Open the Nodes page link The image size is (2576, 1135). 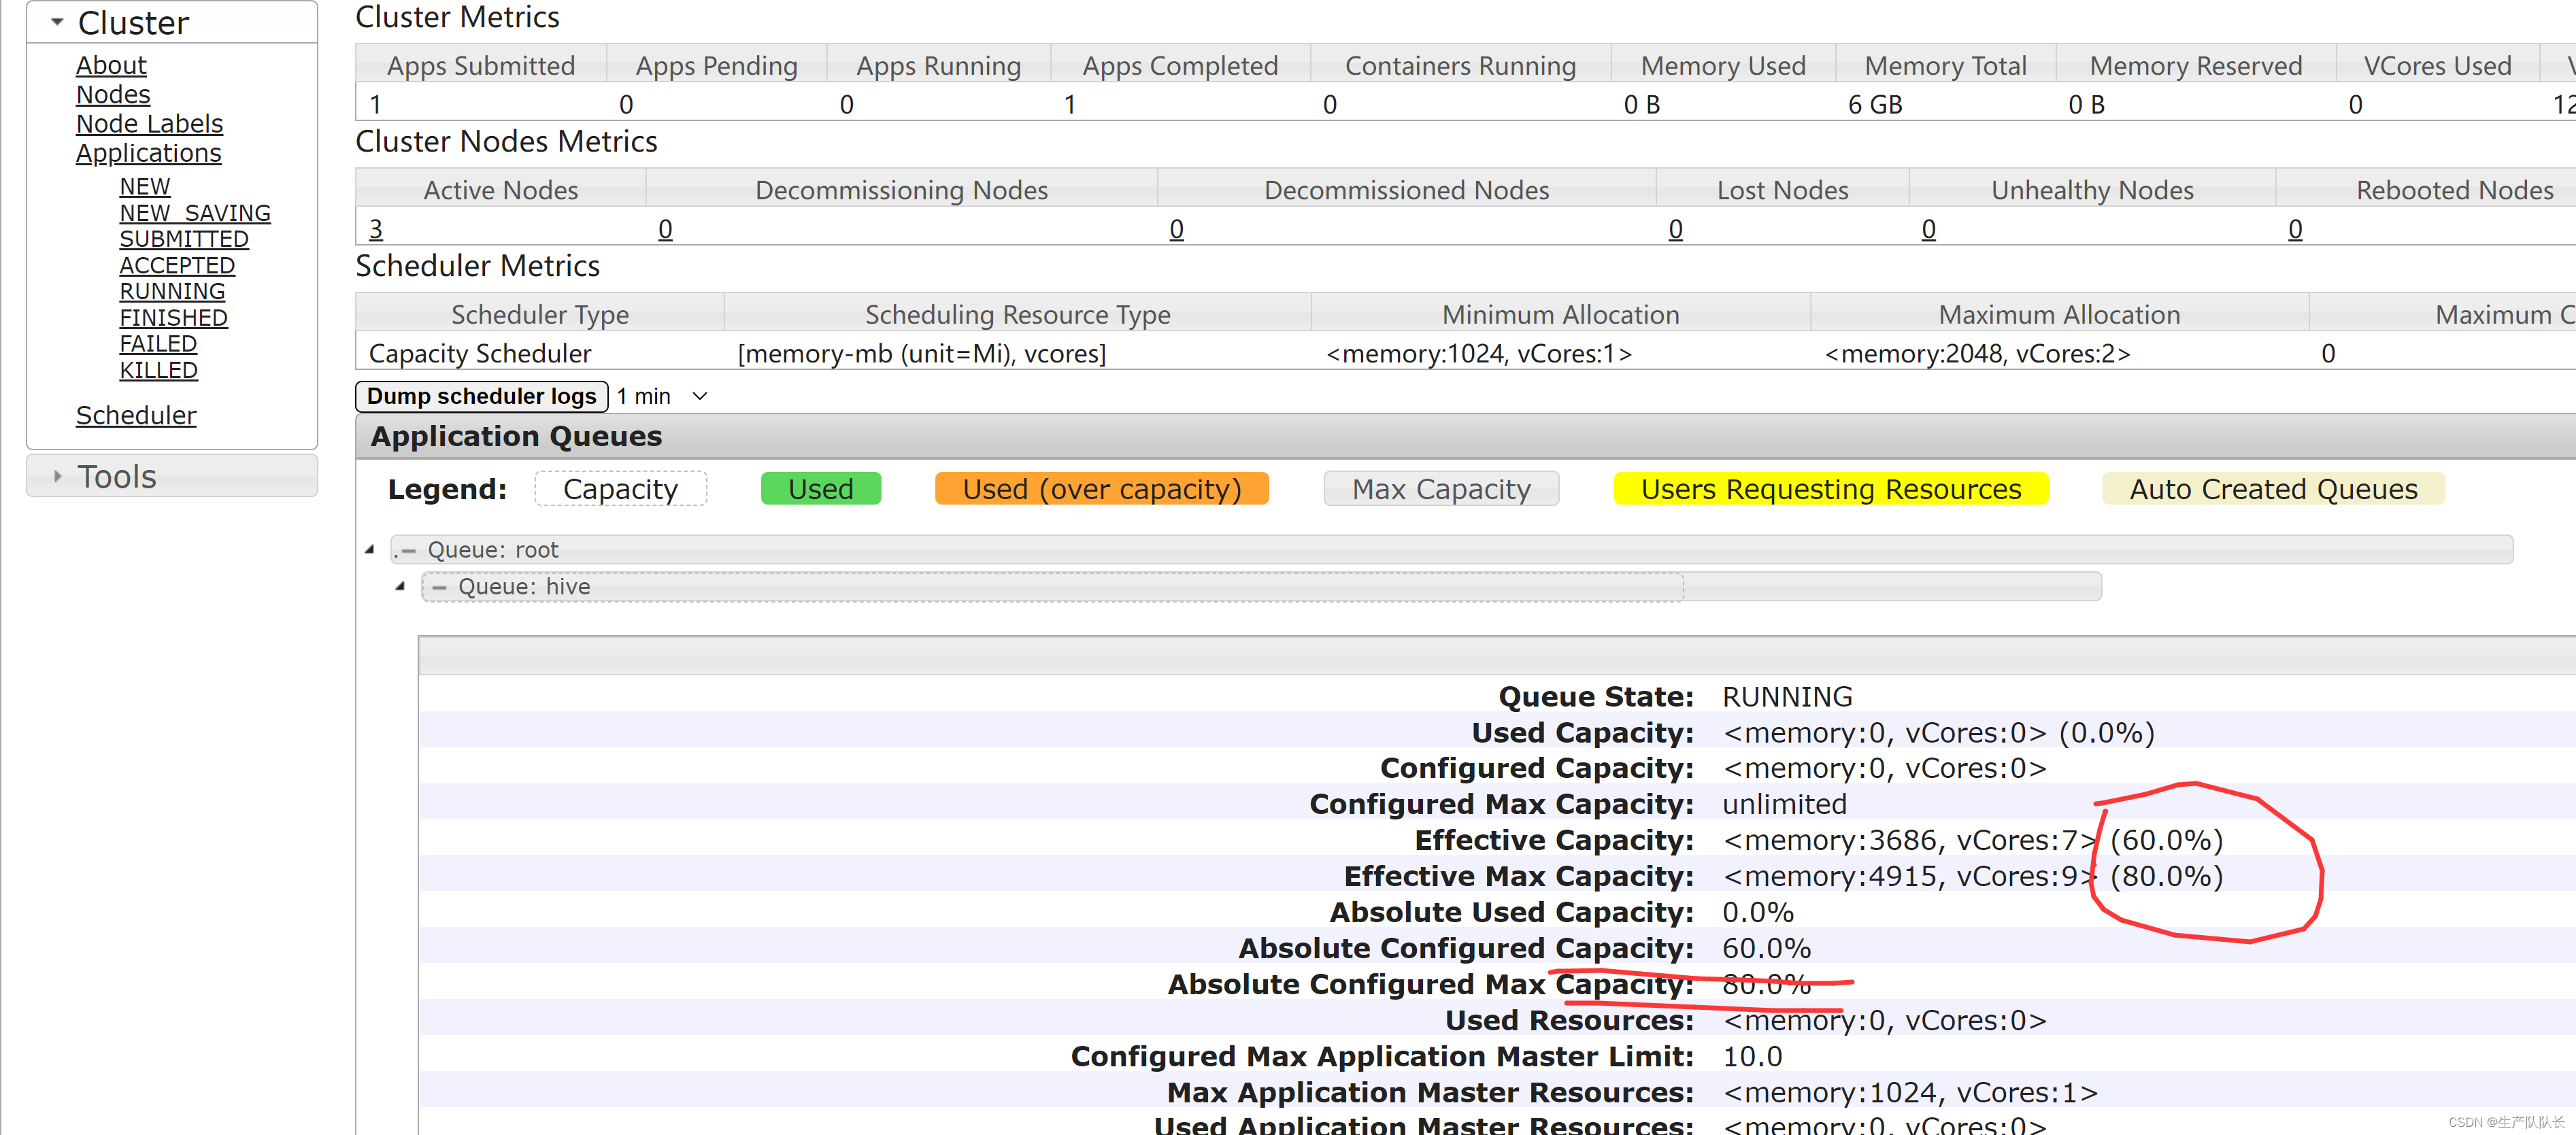[113, 94]
